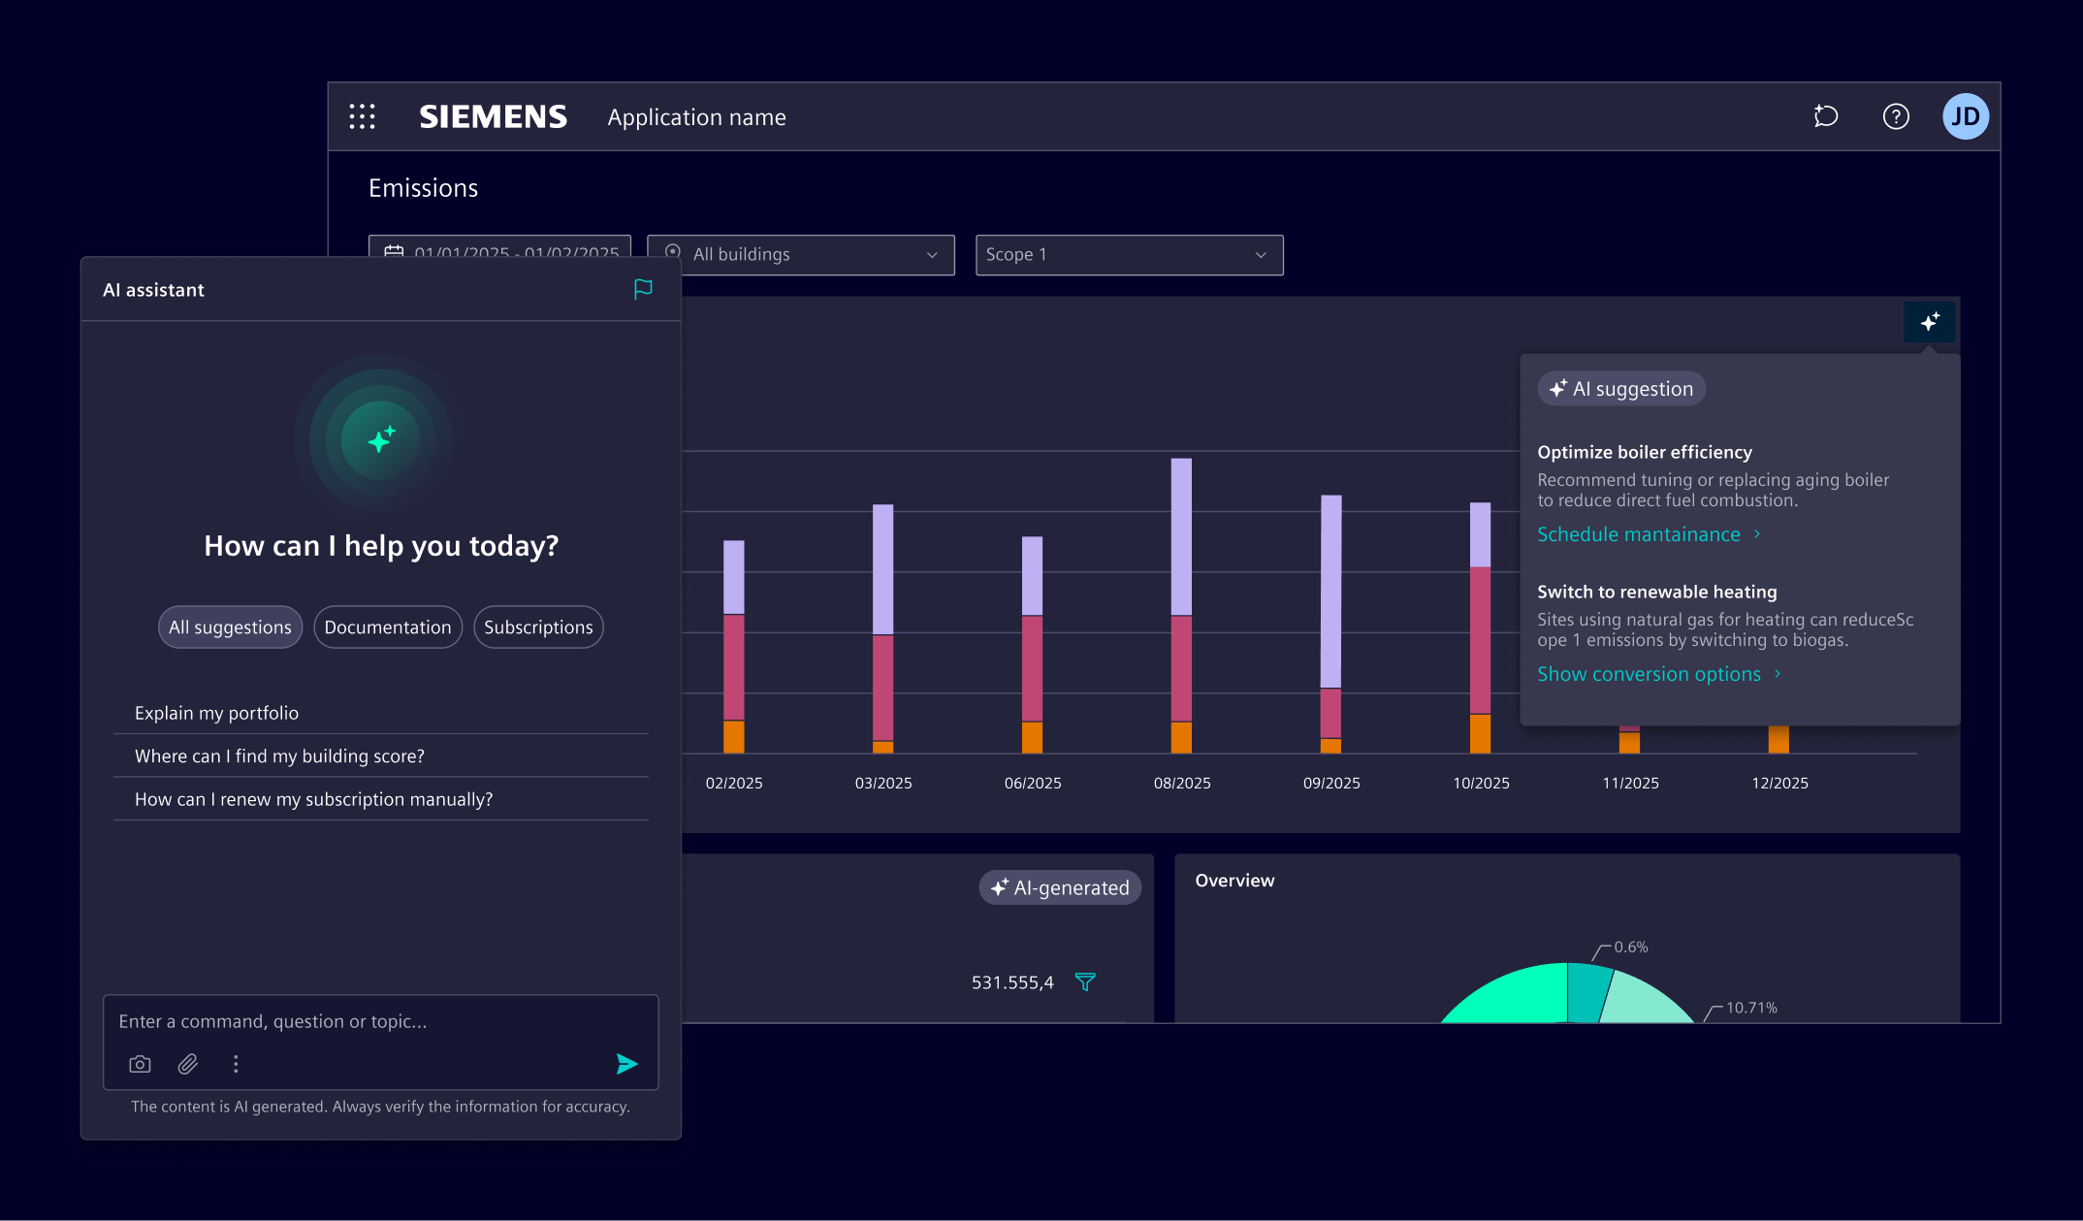Screen dimensions: 2083x1221
Task: Click the Schedule mantainance link
Action: pos(1638,534)
